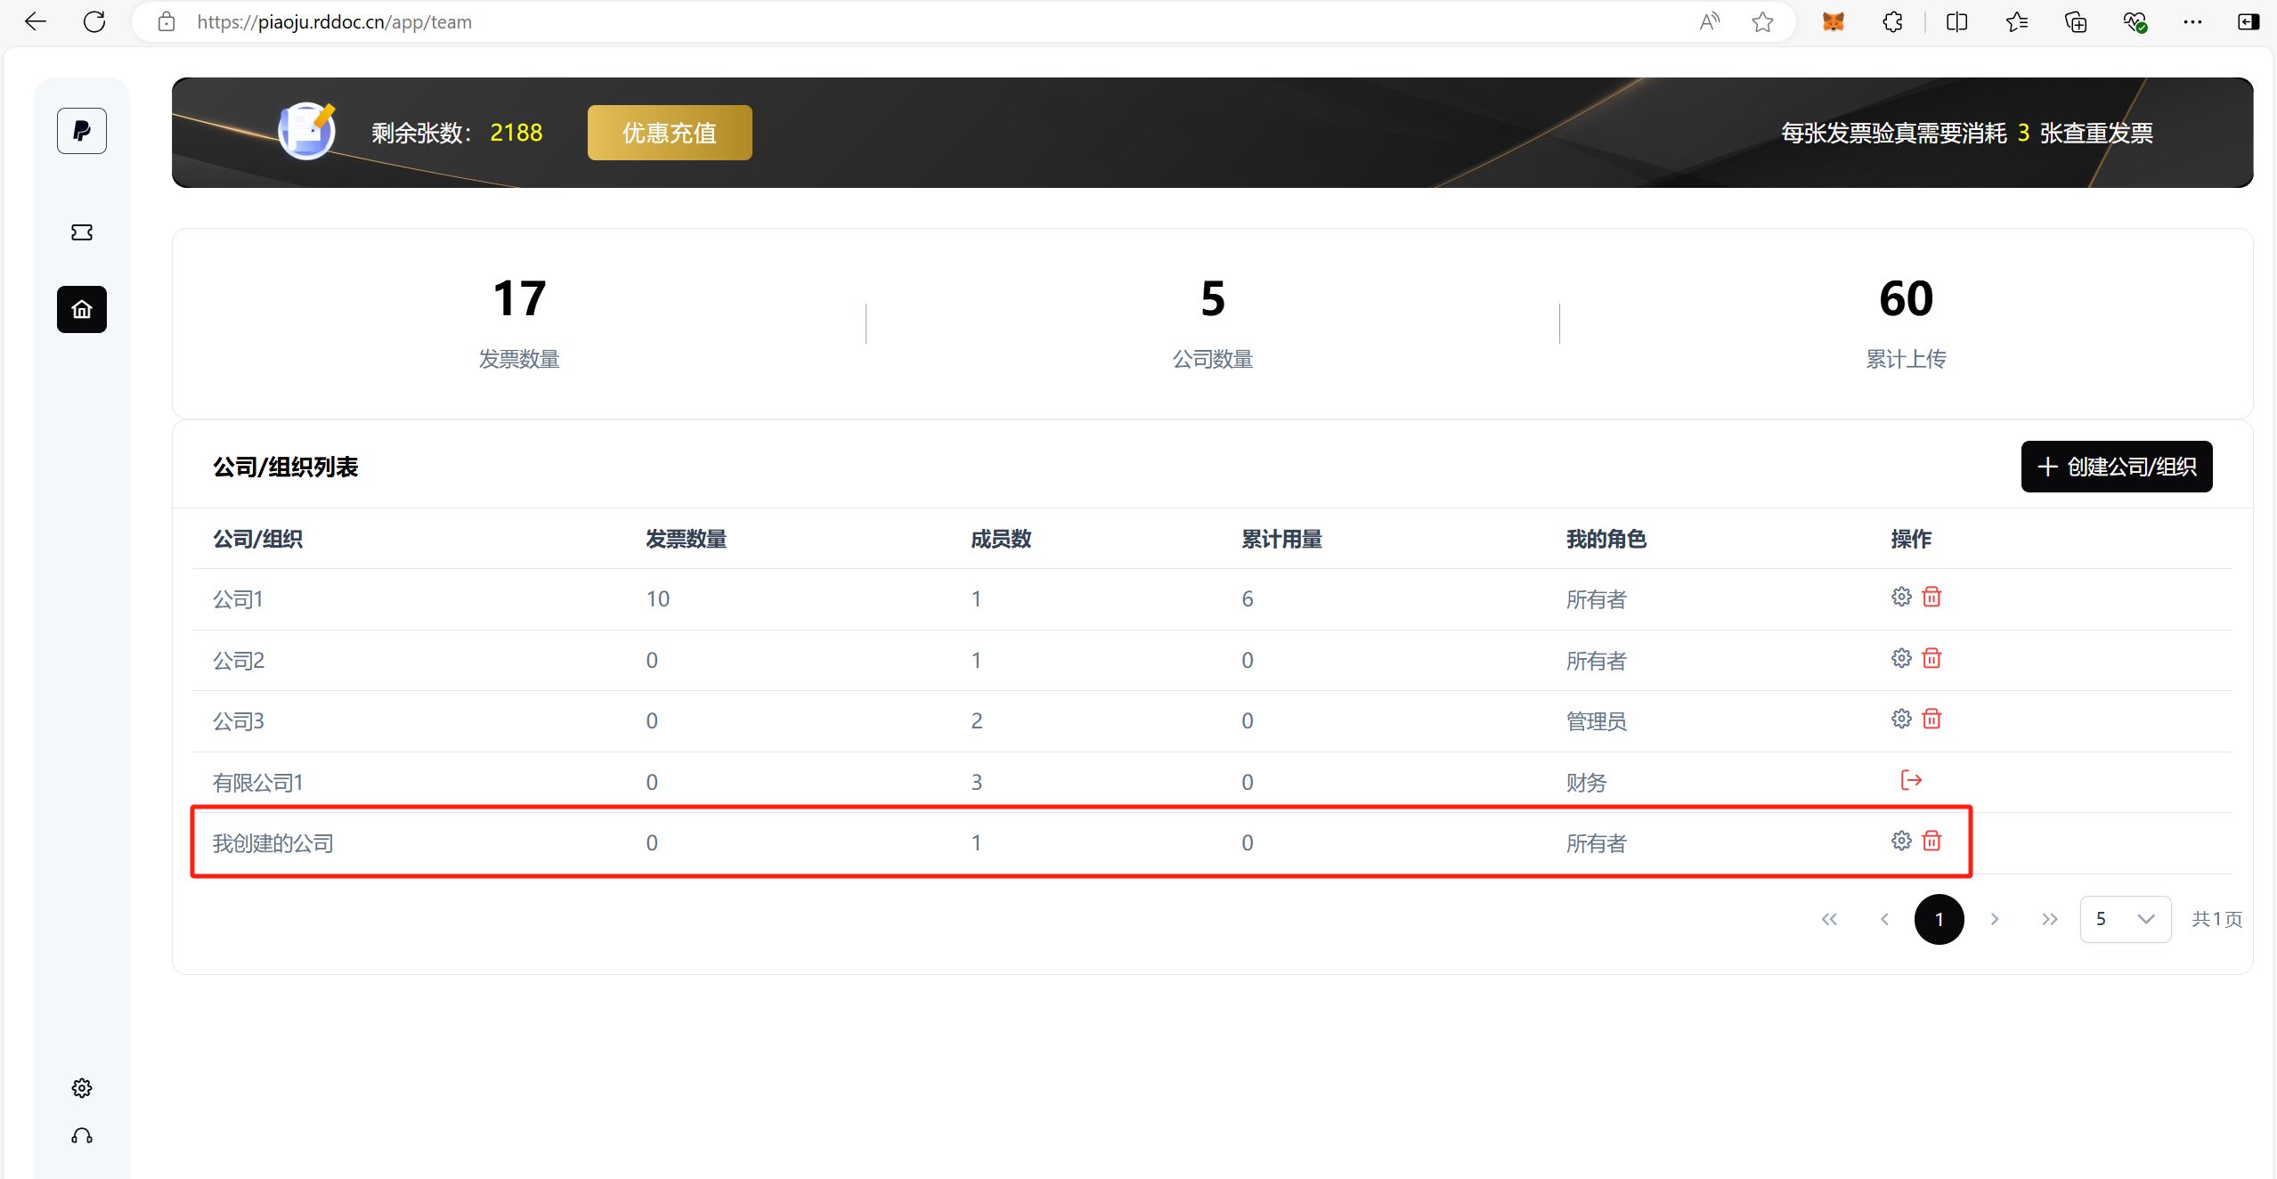Go to the first page with the double left arrow
Screen dimensions: 2277x1179
[1829, 919]
